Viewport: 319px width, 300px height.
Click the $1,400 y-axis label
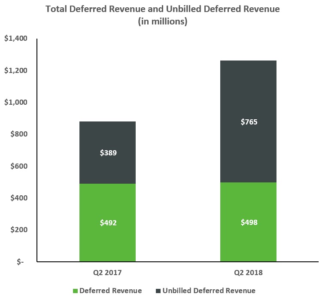[x=15, y=39]
